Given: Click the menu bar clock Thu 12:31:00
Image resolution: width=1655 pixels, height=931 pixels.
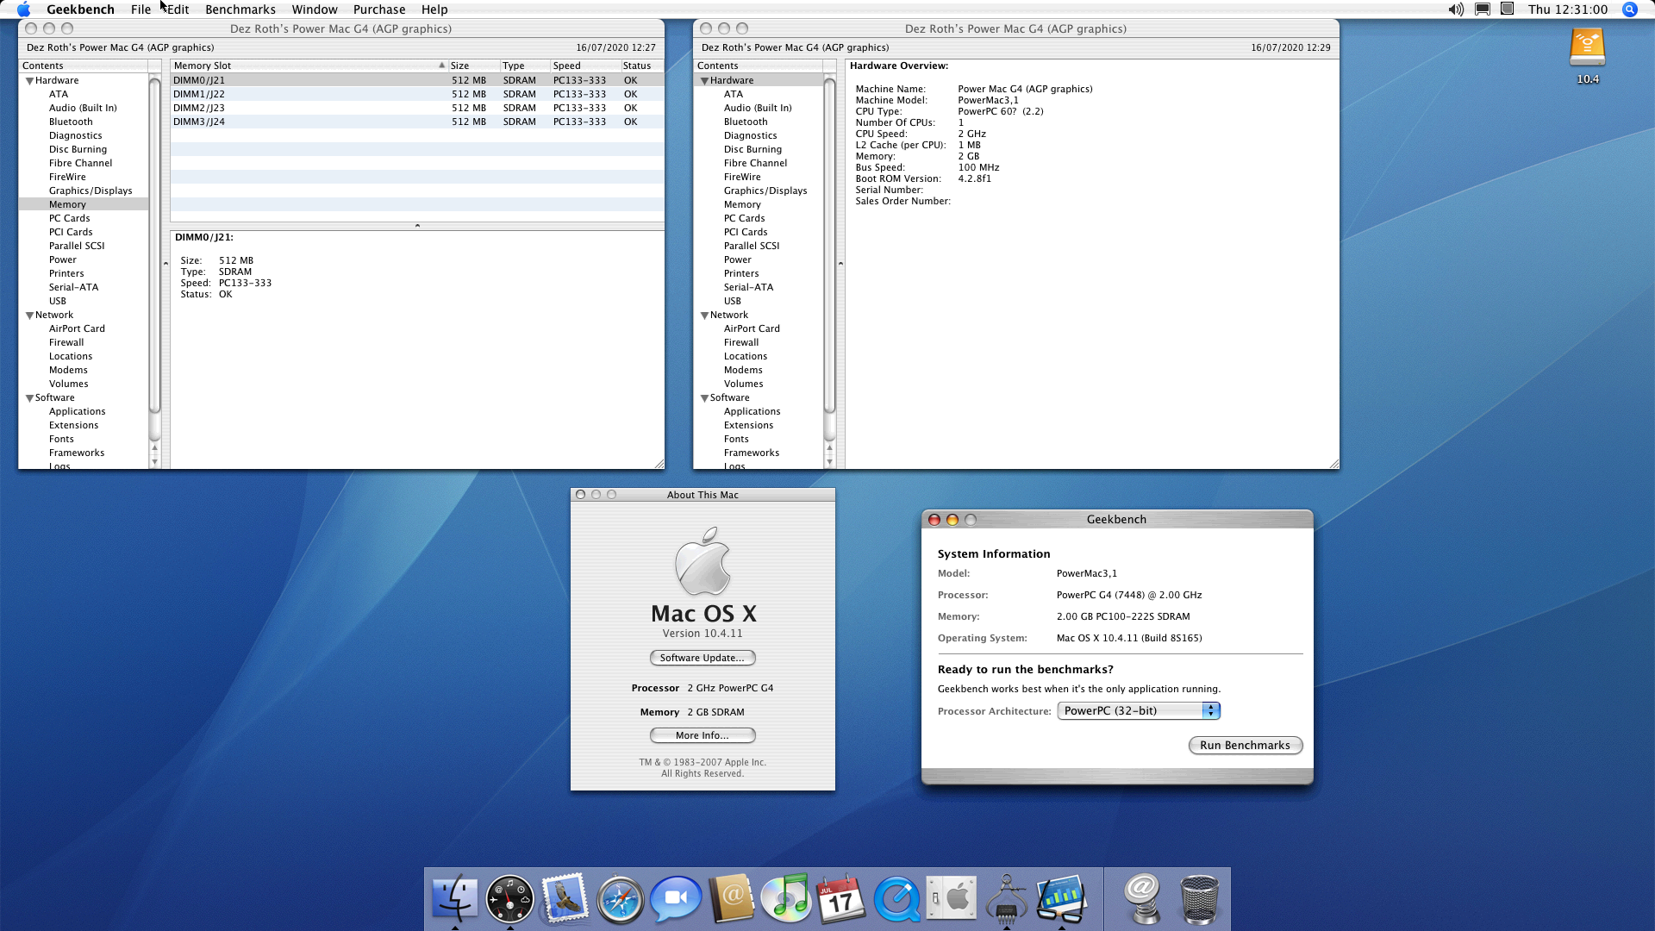Looking at the screenshot, I should [x=1568, y=9].
